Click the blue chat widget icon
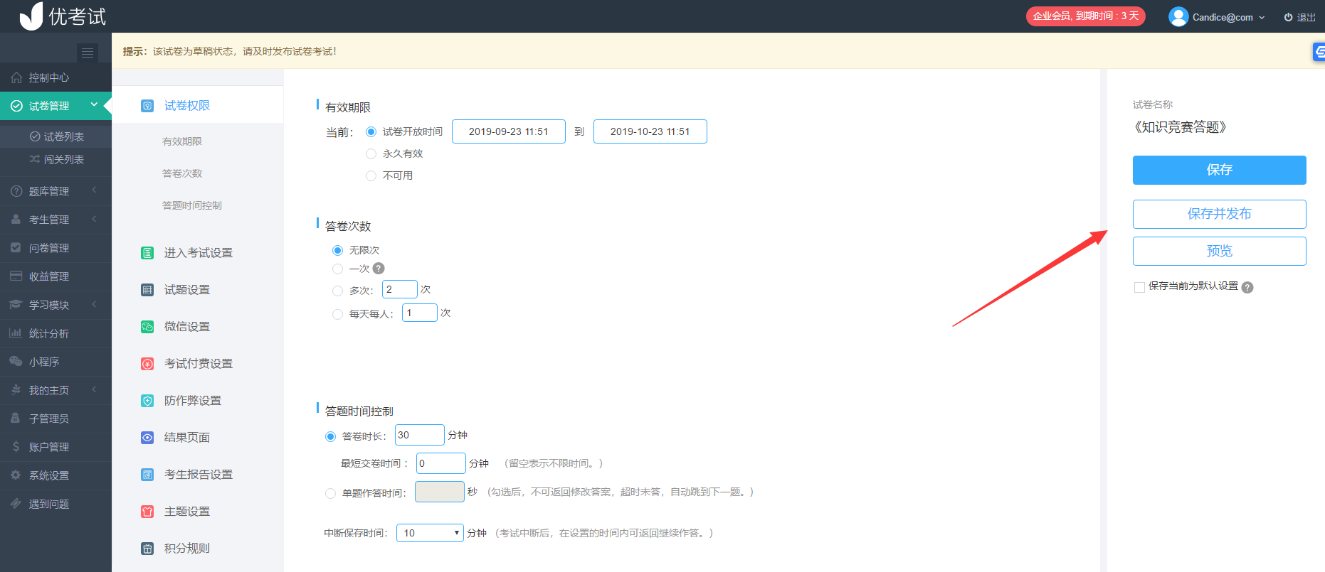This screenshot has width=1325, height=572. (x=1319, y=52)
